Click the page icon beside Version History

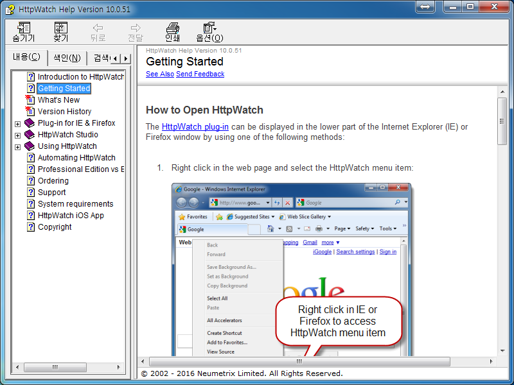click(x=30, y=111)
